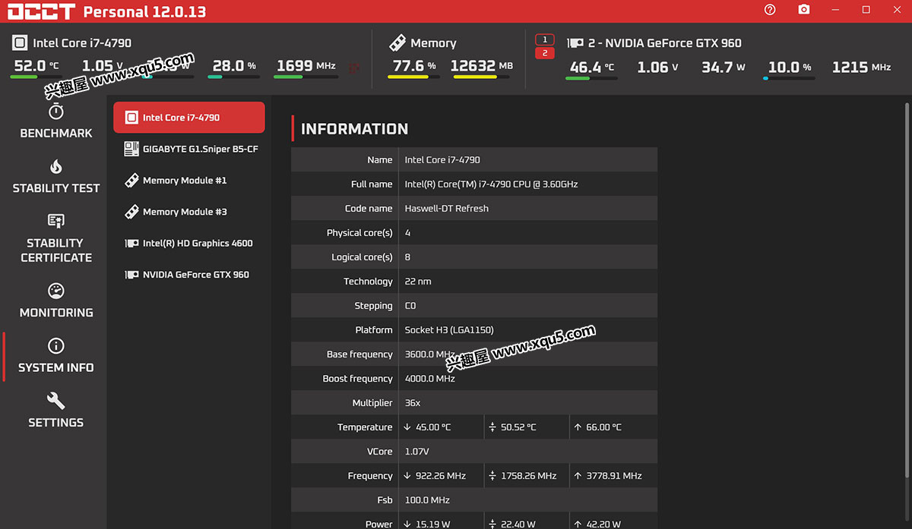The image size is (912, 529).
Task: Click the GPU 1.06 V reading
Action: [657, 67]
